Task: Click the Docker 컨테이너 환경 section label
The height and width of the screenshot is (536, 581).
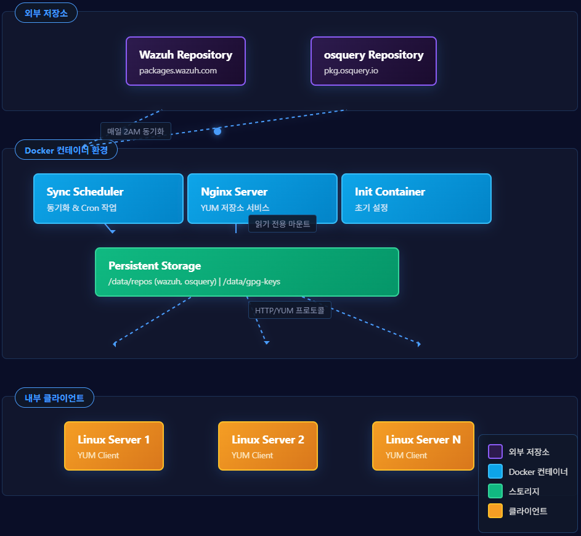Action: click(66, 150)
